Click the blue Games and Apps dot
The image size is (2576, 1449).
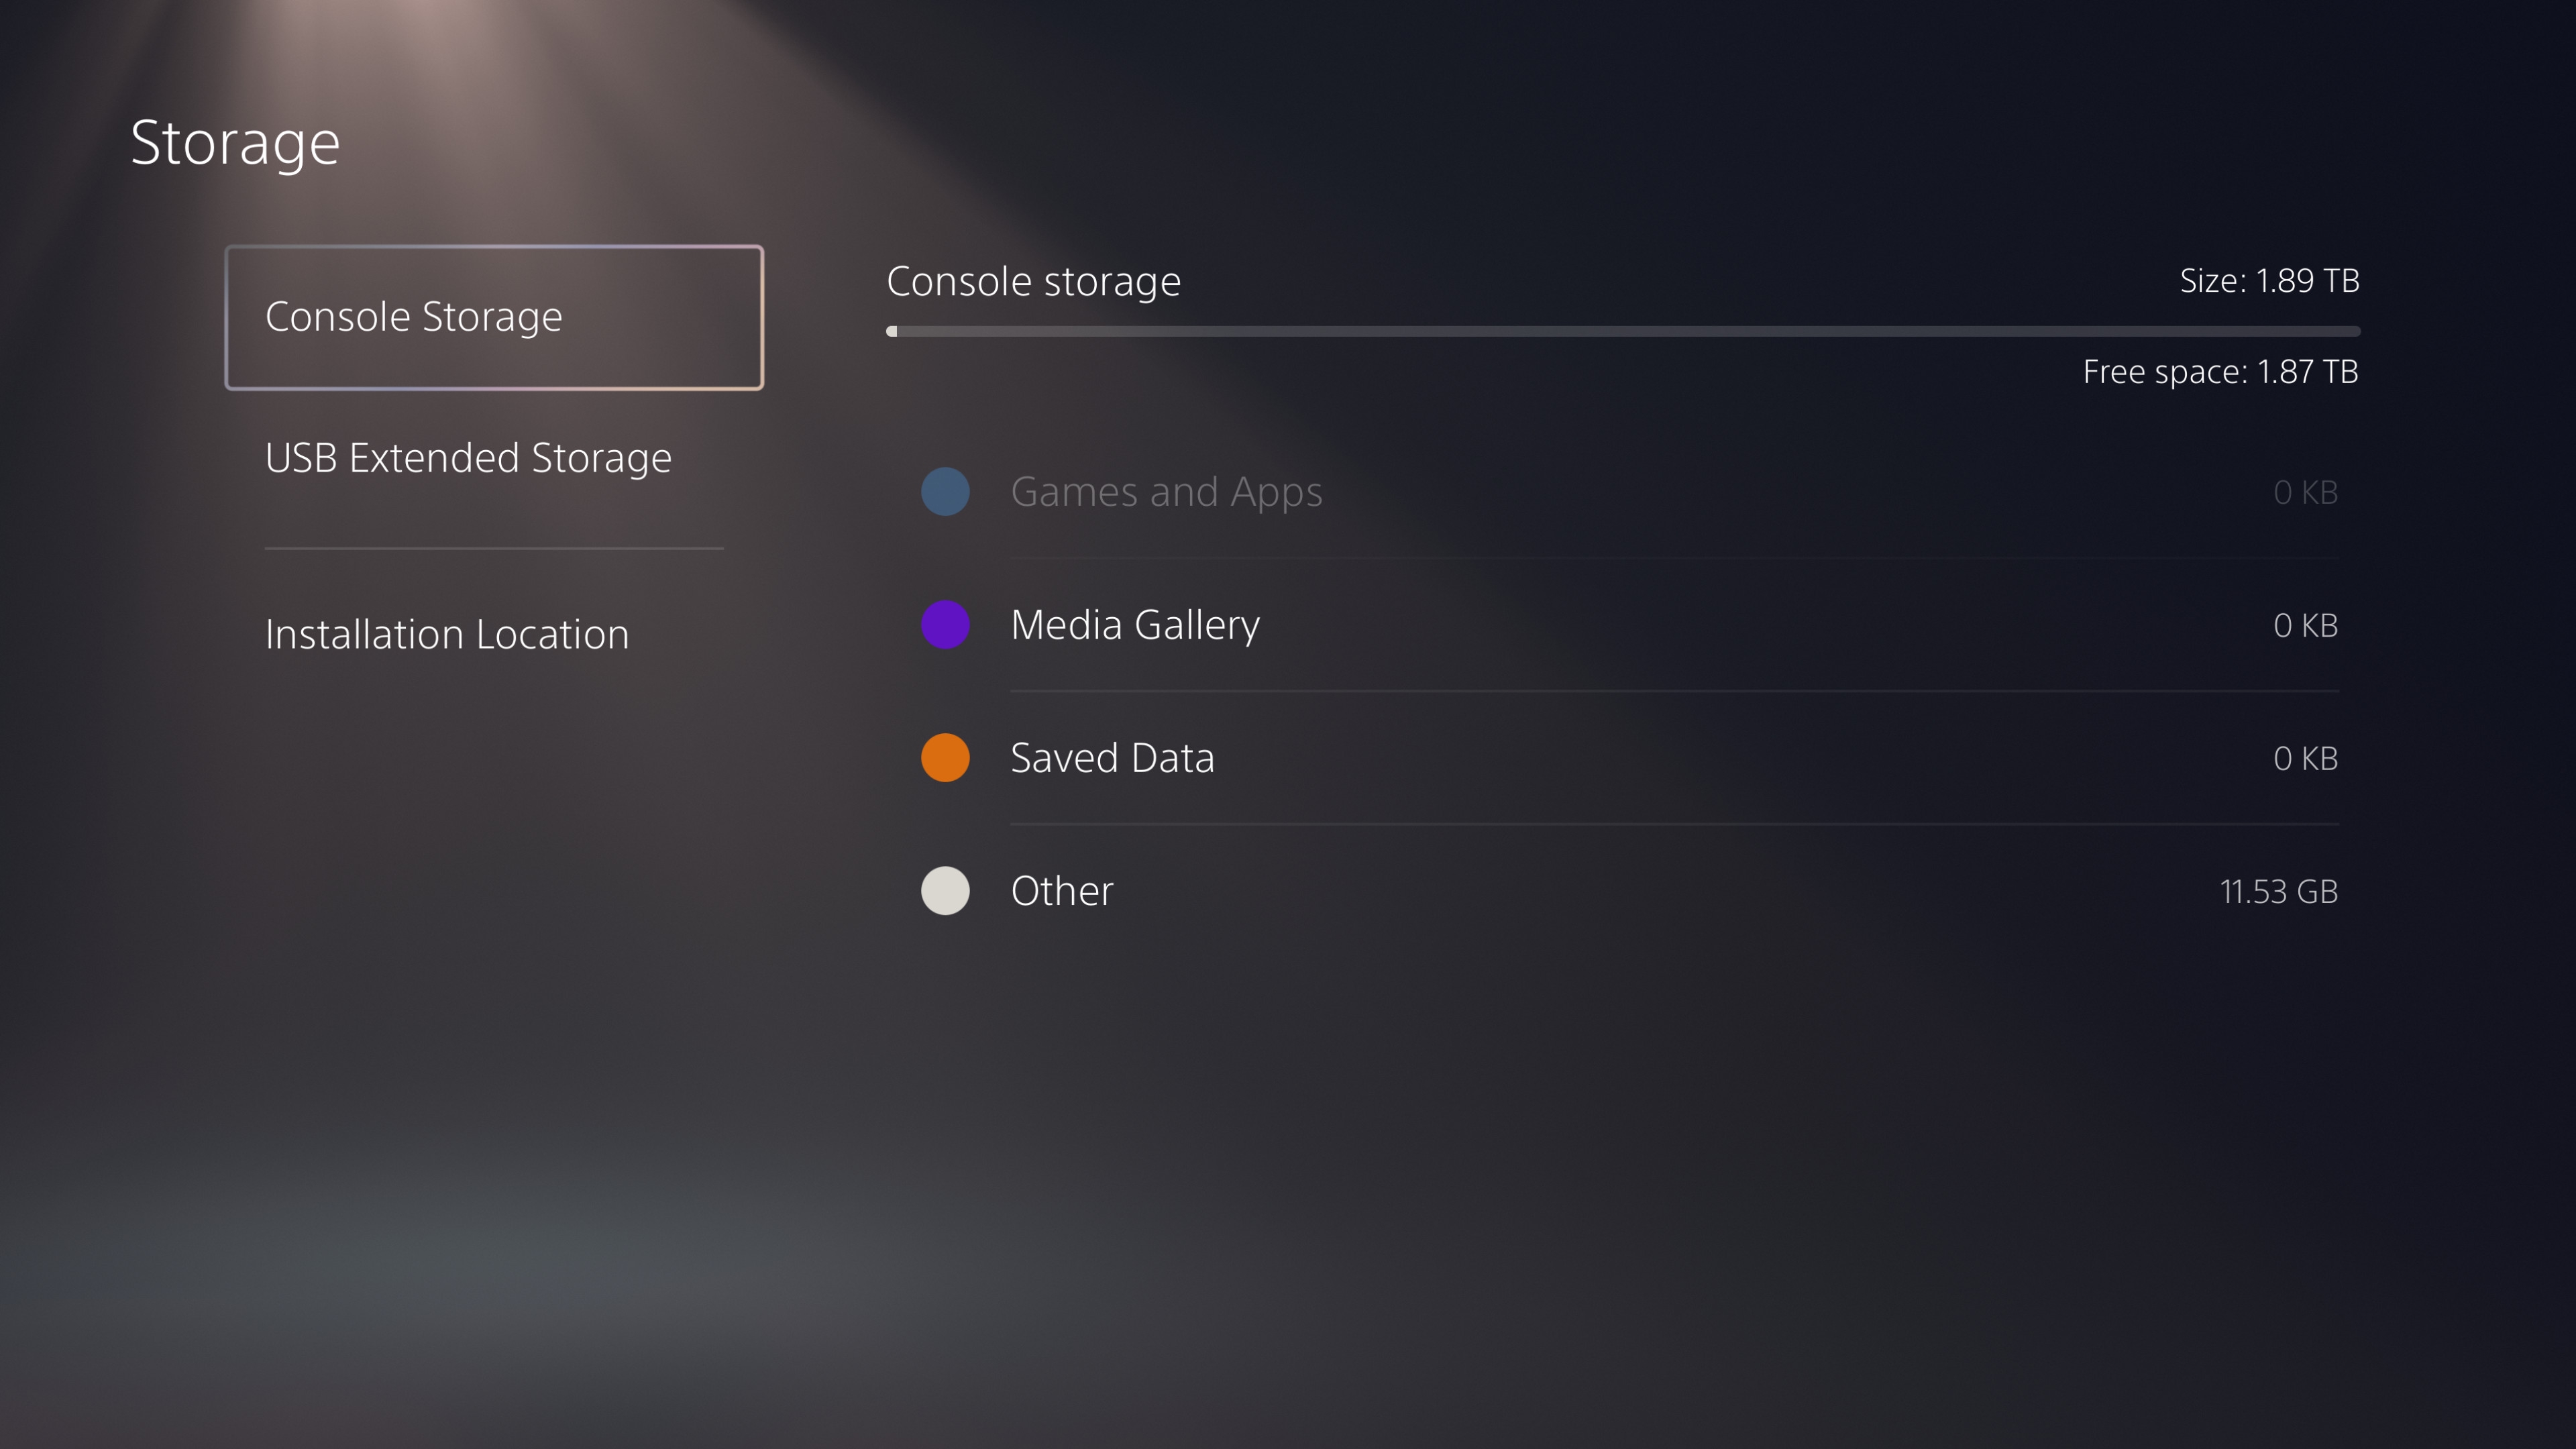pyautogui.click(x=945, y=491)
